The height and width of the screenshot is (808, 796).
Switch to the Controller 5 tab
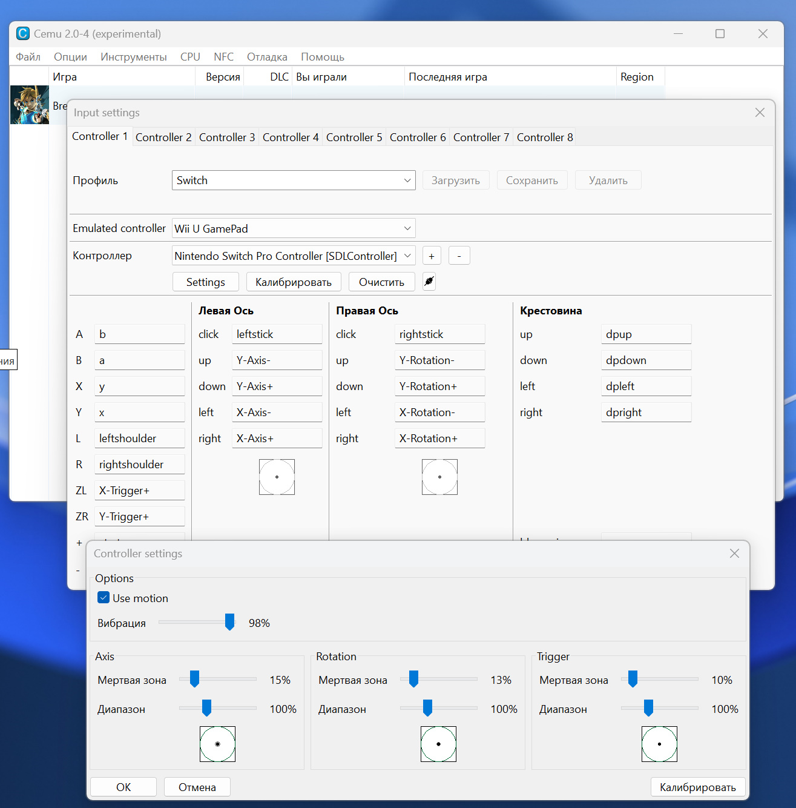click(x=354, y=137)
